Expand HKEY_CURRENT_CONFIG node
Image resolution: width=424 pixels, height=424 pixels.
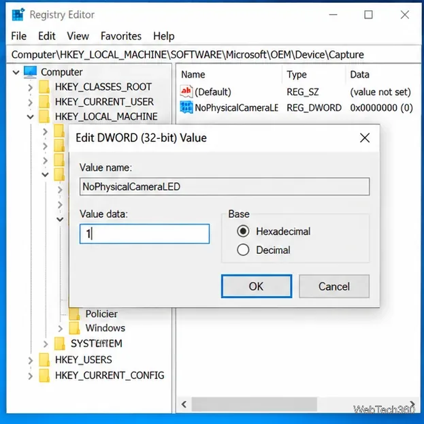(x=30, y=376)
